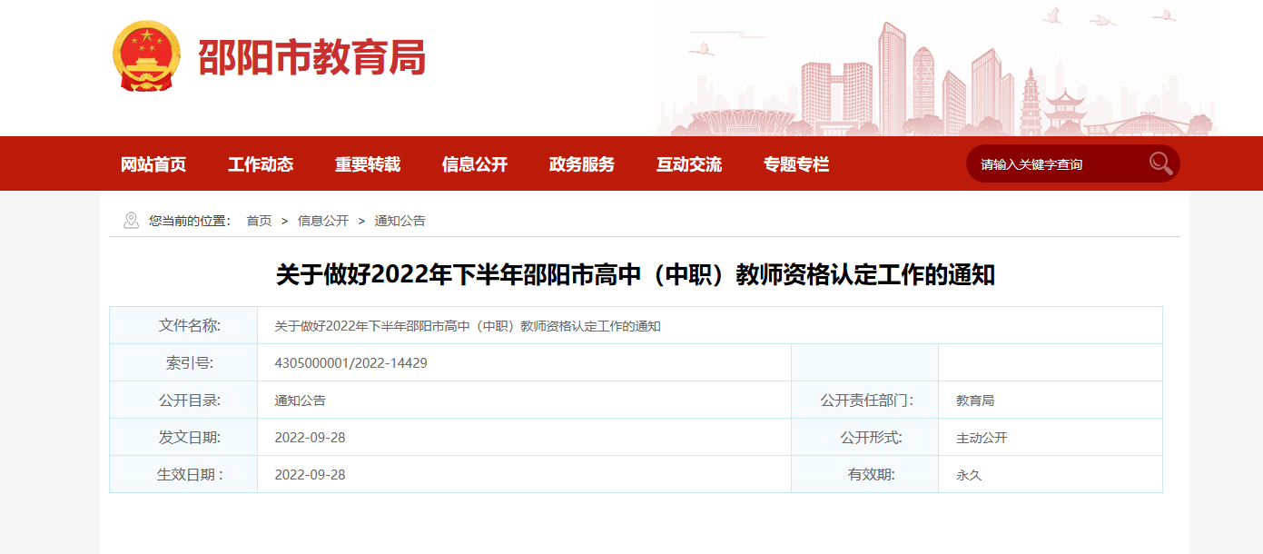Click 通知公告 breadcrumb link

[x=400, y=221]
